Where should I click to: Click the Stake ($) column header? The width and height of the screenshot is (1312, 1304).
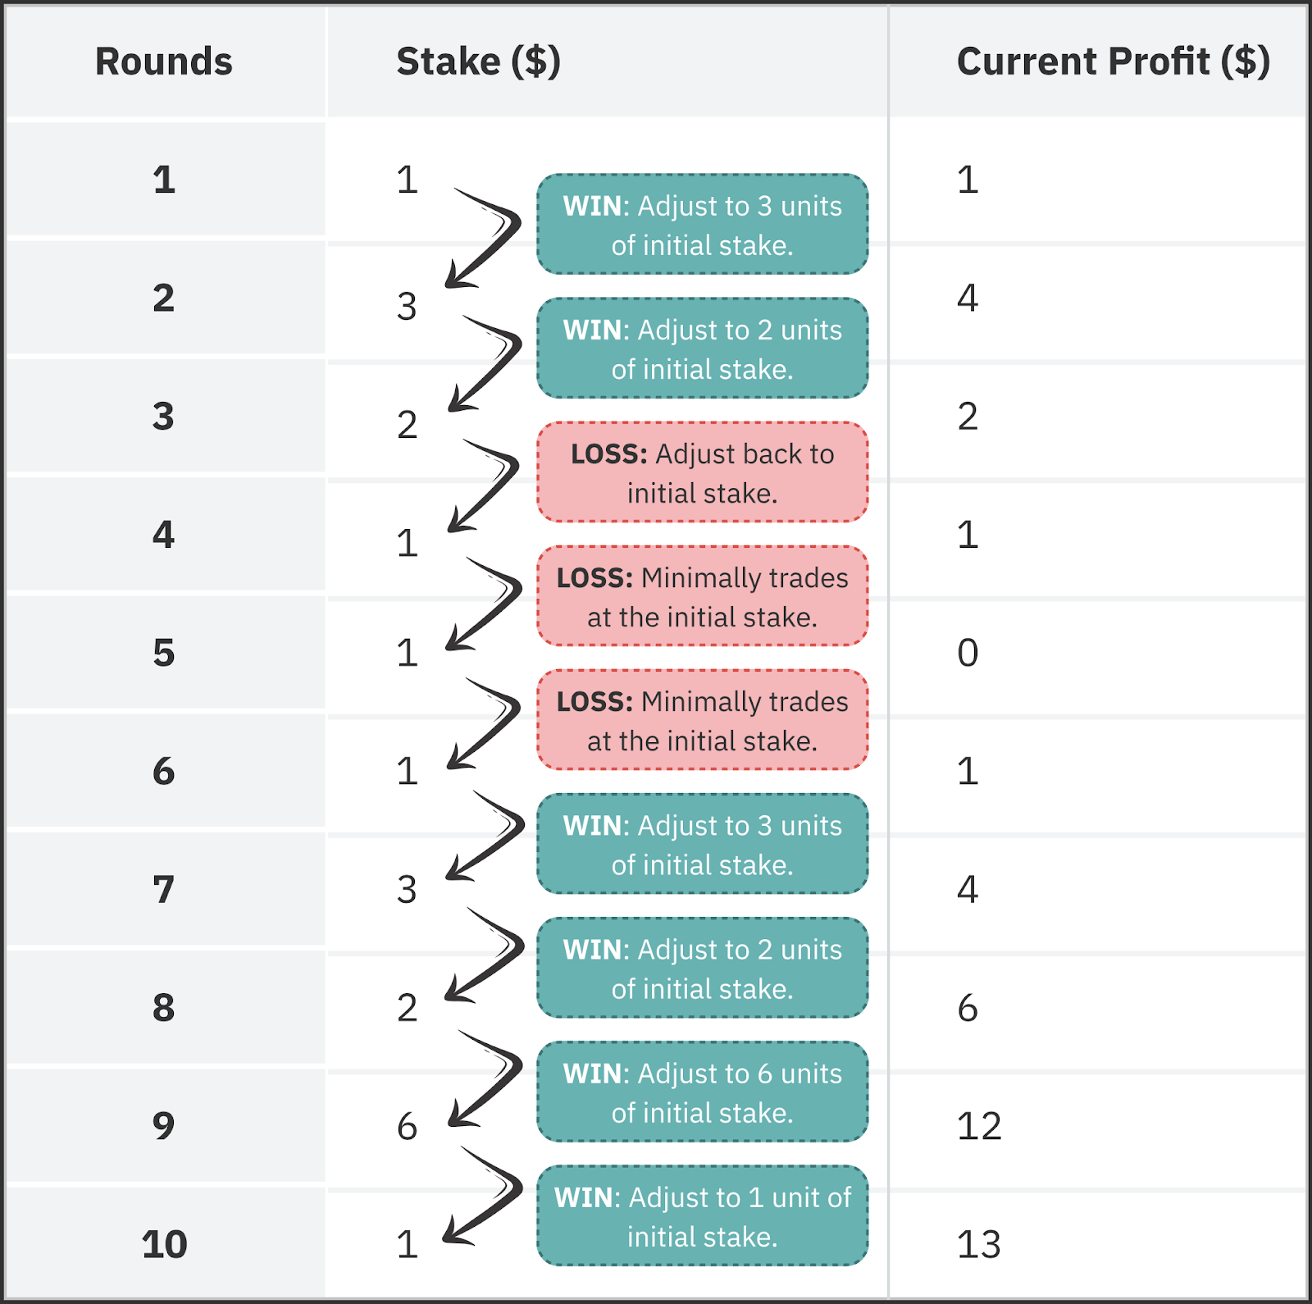pyautogui.click(x=479, y=62)
